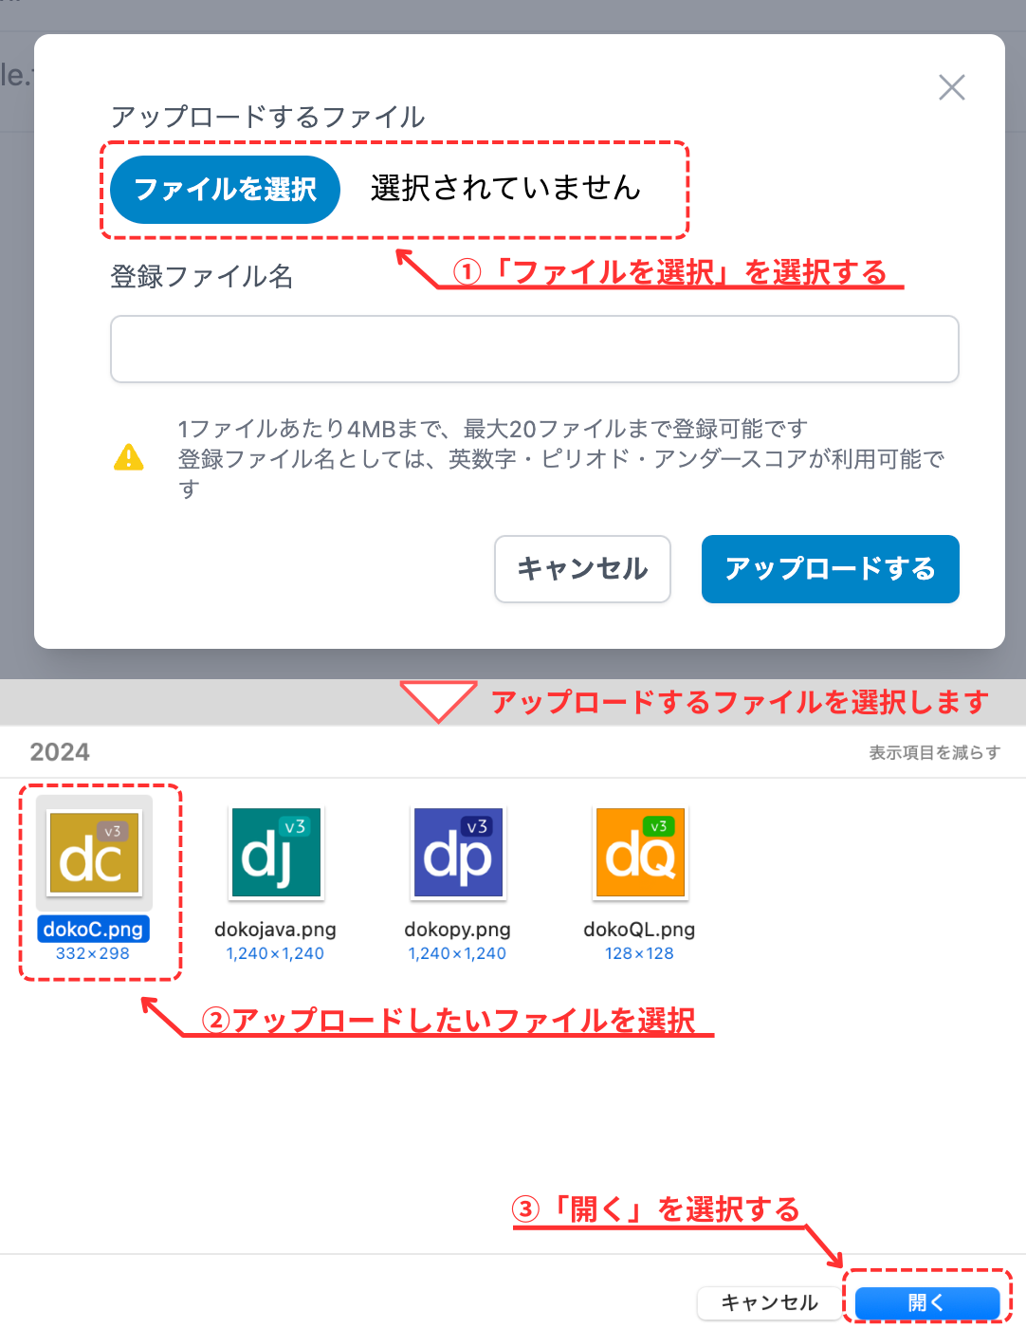The width and height of the screenshot is (1026, 1328).
Task: Click the gold 'dc' dokoC app icon
Action: (x=93, y=854)
